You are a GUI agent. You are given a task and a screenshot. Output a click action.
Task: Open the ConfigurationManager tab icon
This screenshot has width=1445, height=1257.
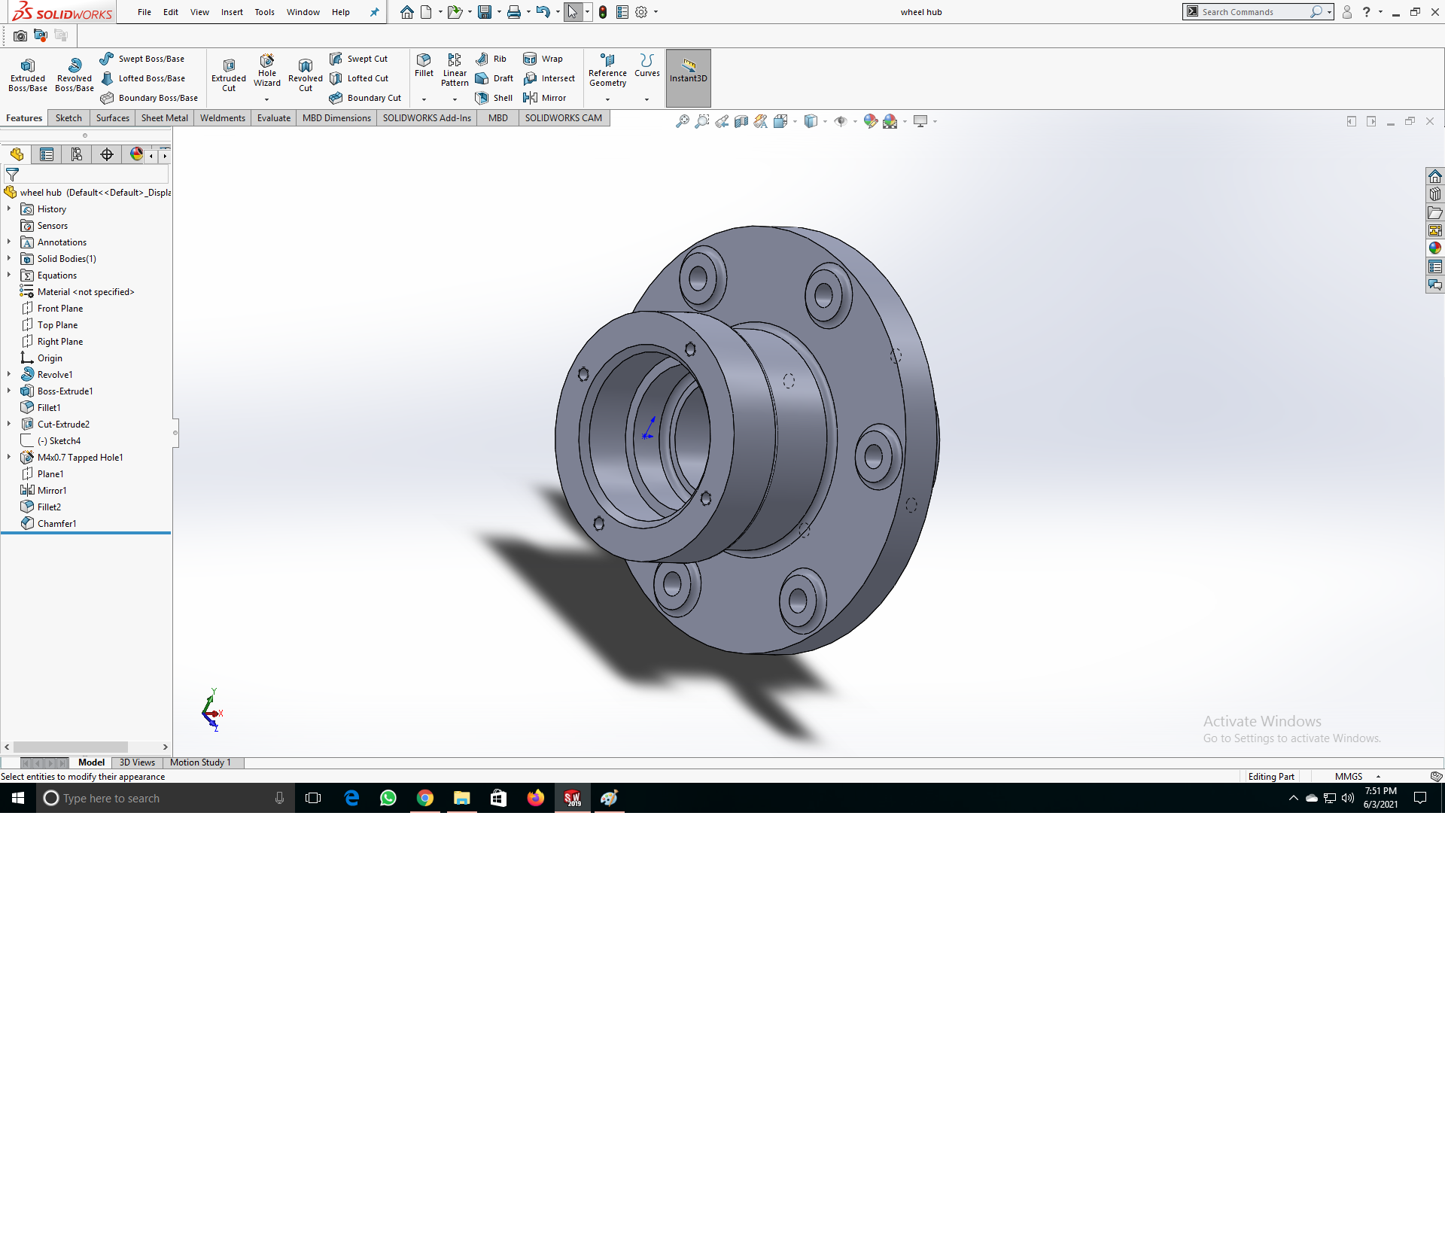[77, 154]
